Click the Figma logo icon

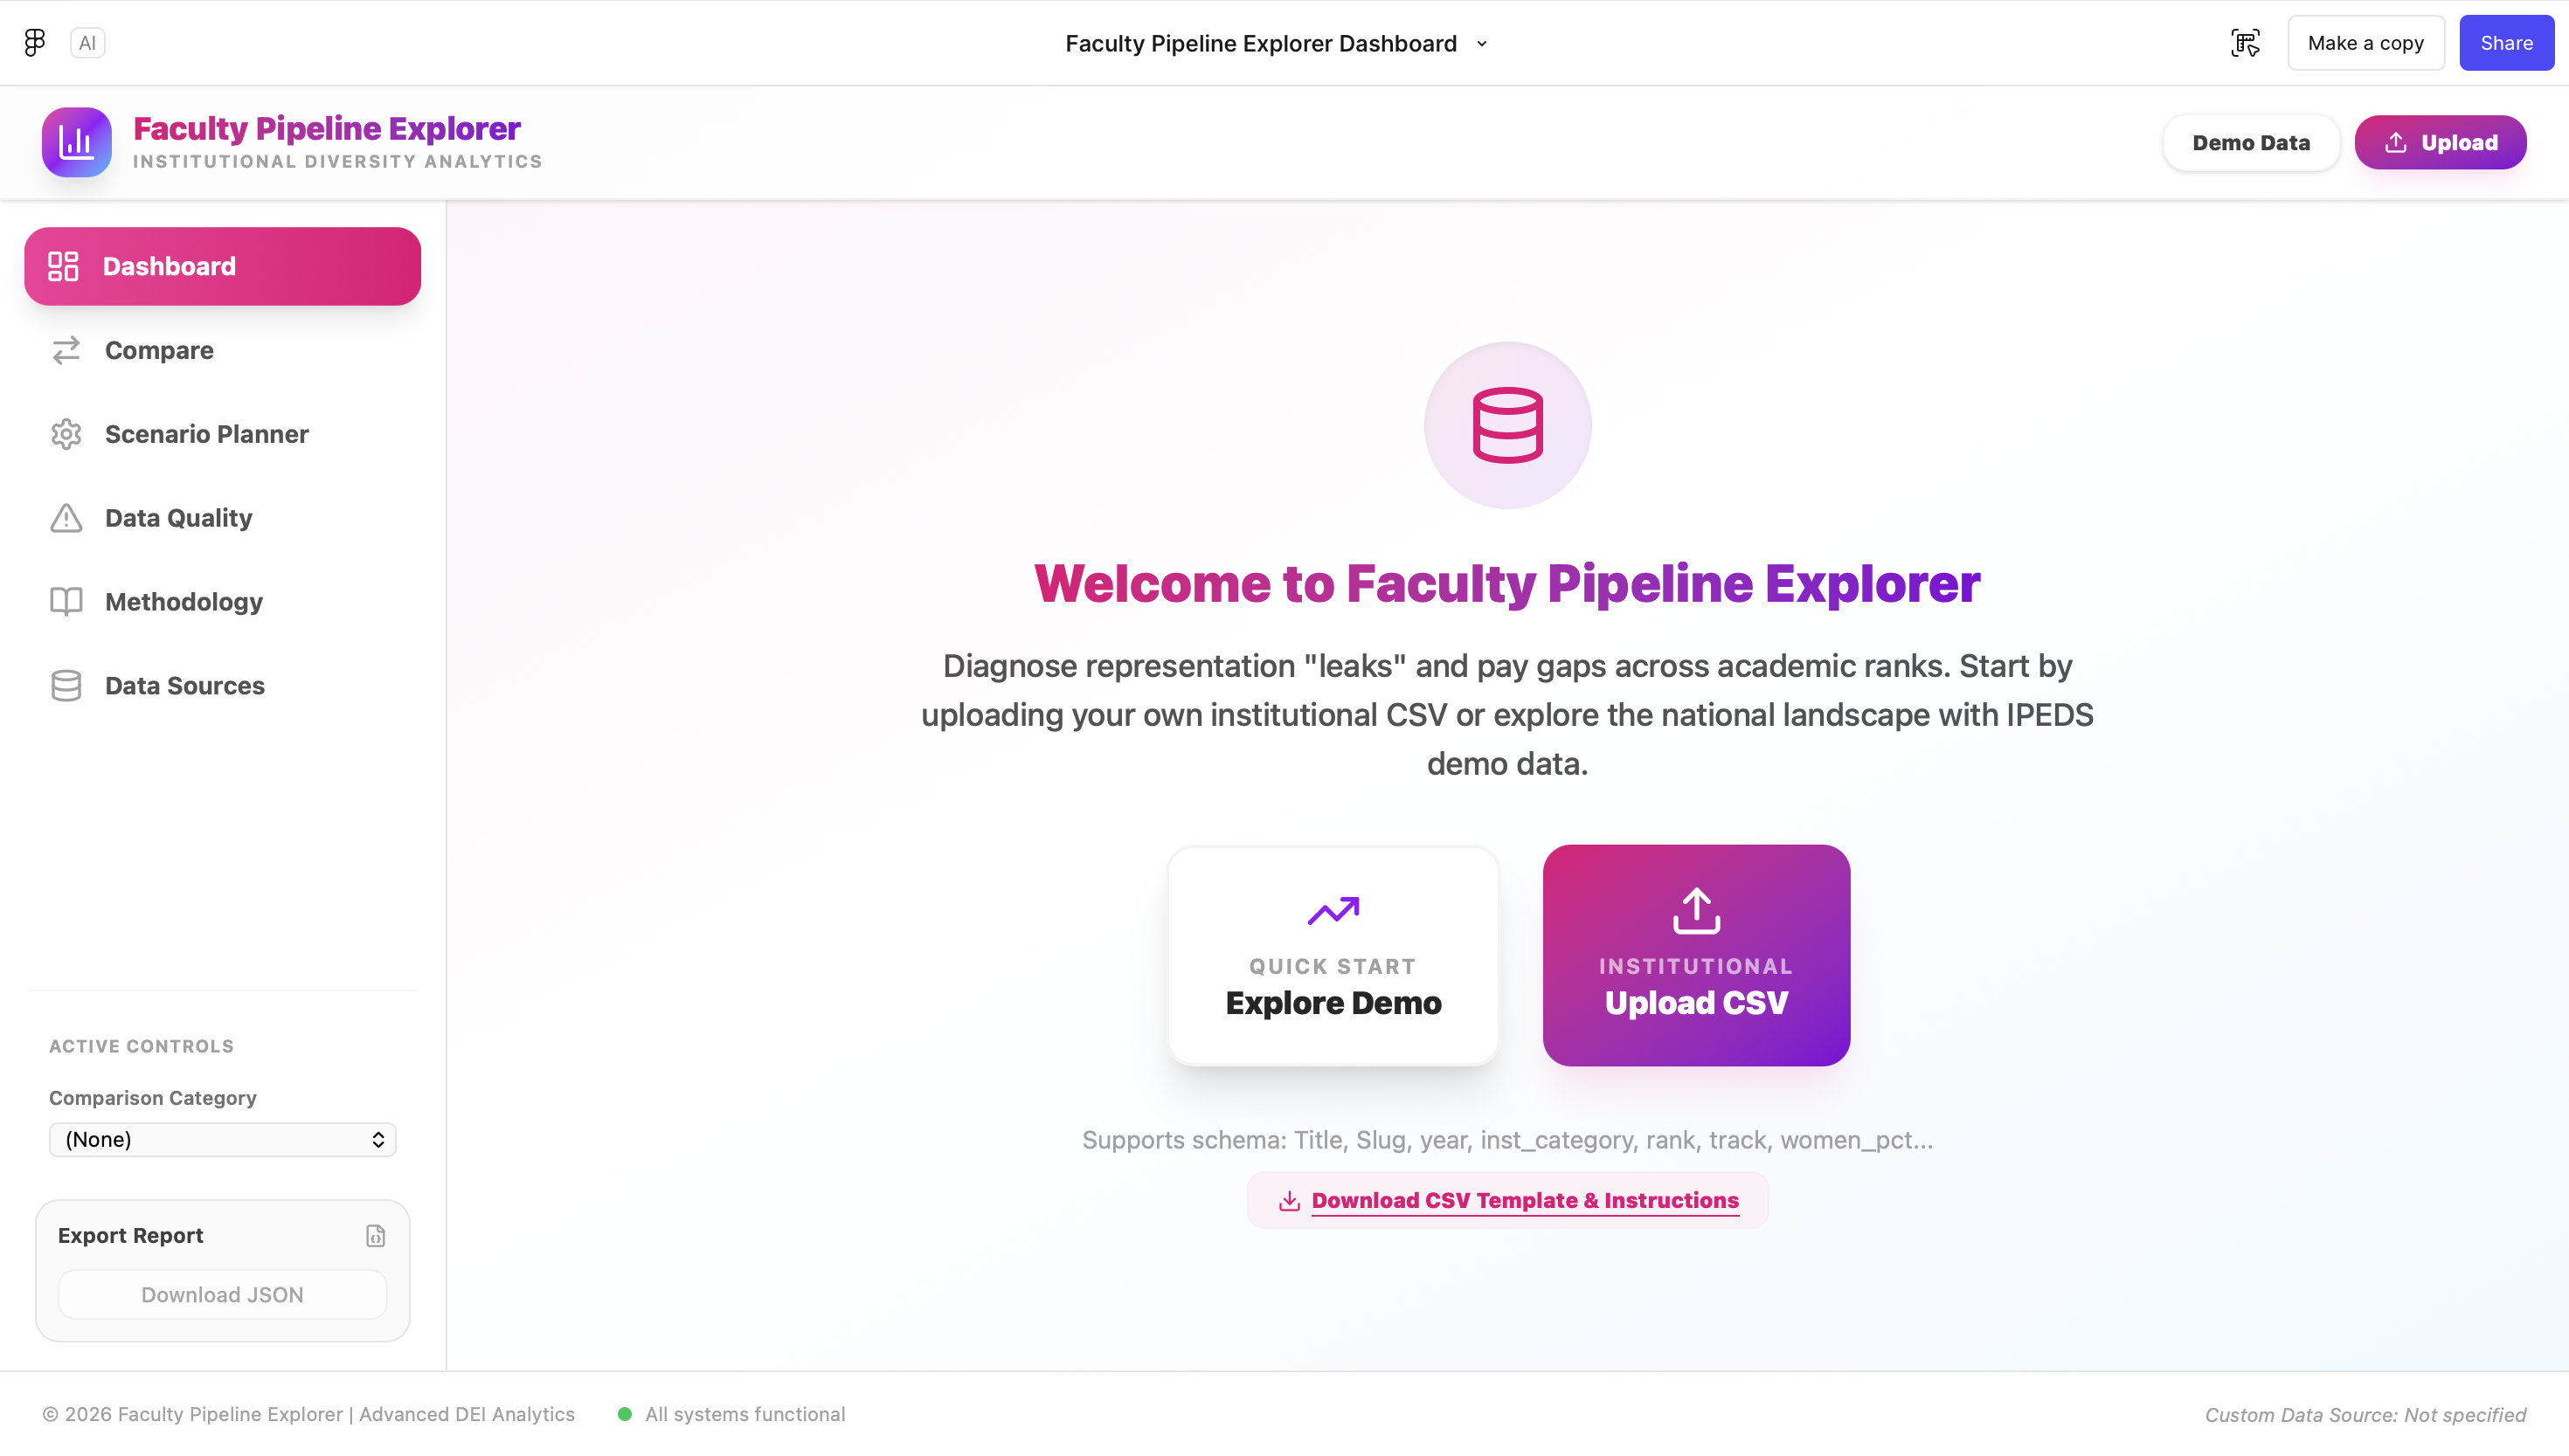(x=35, y=42)
